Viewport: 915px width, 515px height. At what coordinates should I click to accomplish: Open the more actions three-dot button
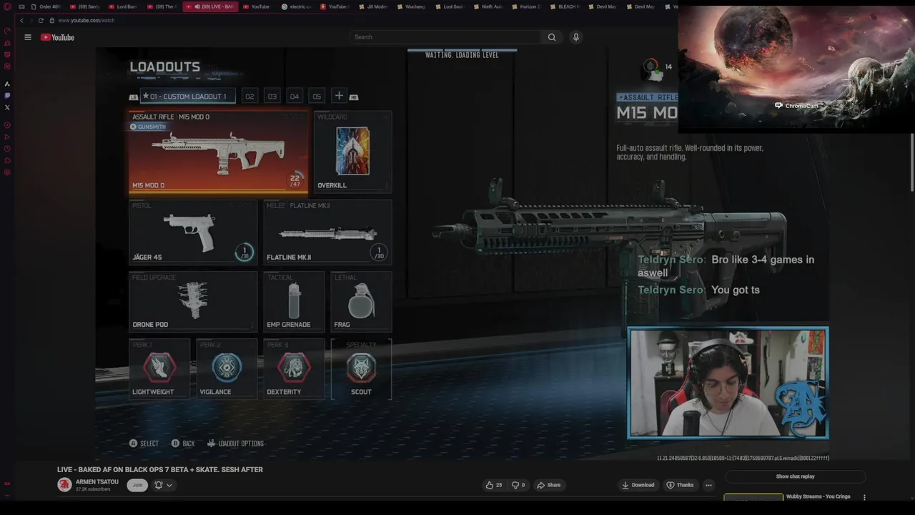click(708, 485)
